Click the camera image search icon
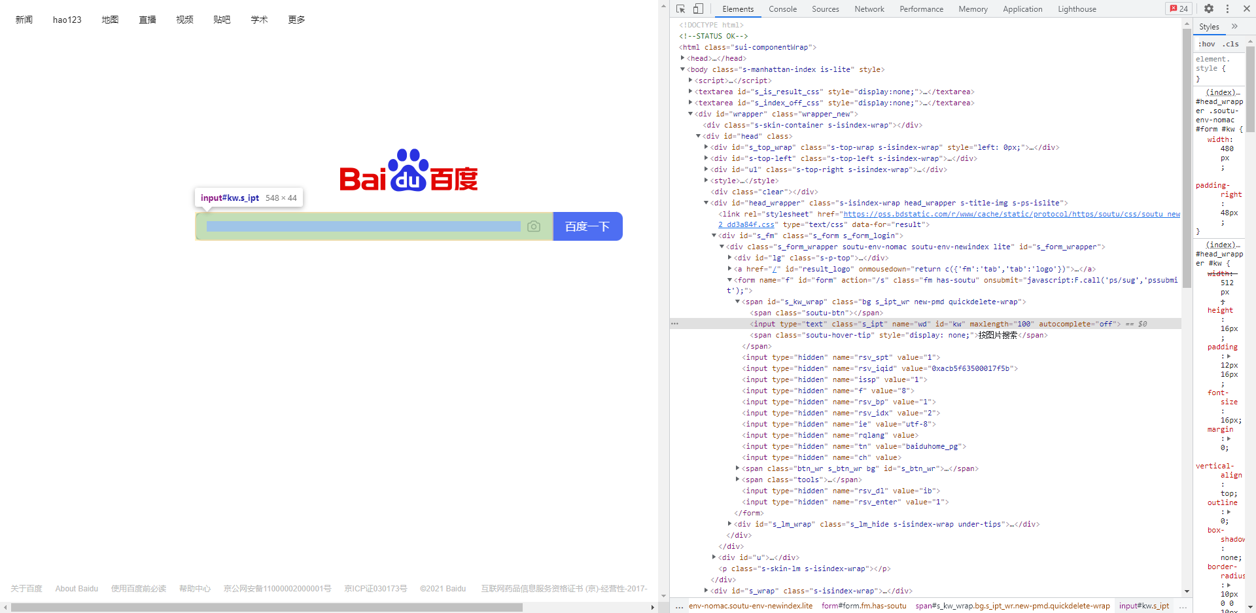The height and width of the screenshot is (613, 1256). pyautogui.click(x=534, y=226)
